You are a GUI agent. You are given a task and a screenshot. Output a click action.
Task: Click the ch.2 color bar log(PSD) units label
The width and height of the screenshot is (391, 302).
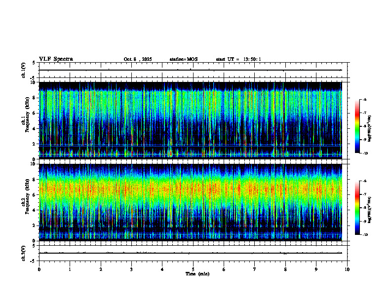[370, 210]
